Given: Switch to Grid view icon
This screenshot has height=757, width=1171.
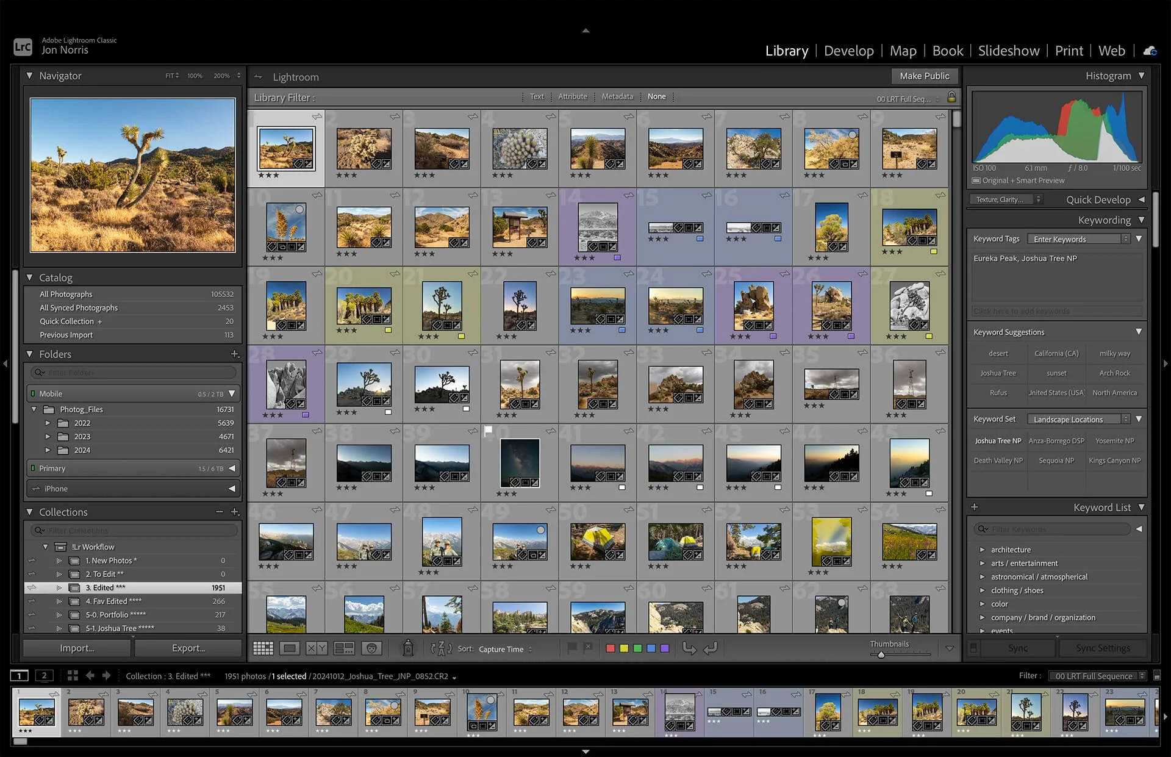Looking at the screenshot, I should tap(263, 648).
